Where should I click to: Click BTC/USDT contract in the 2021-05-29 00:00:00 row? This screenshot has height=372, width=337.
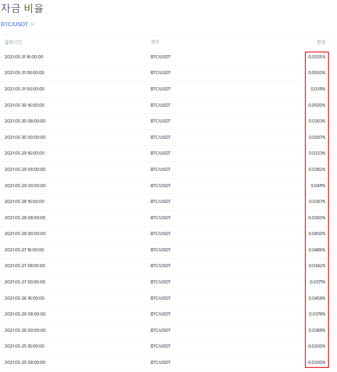tap(160, 185)
